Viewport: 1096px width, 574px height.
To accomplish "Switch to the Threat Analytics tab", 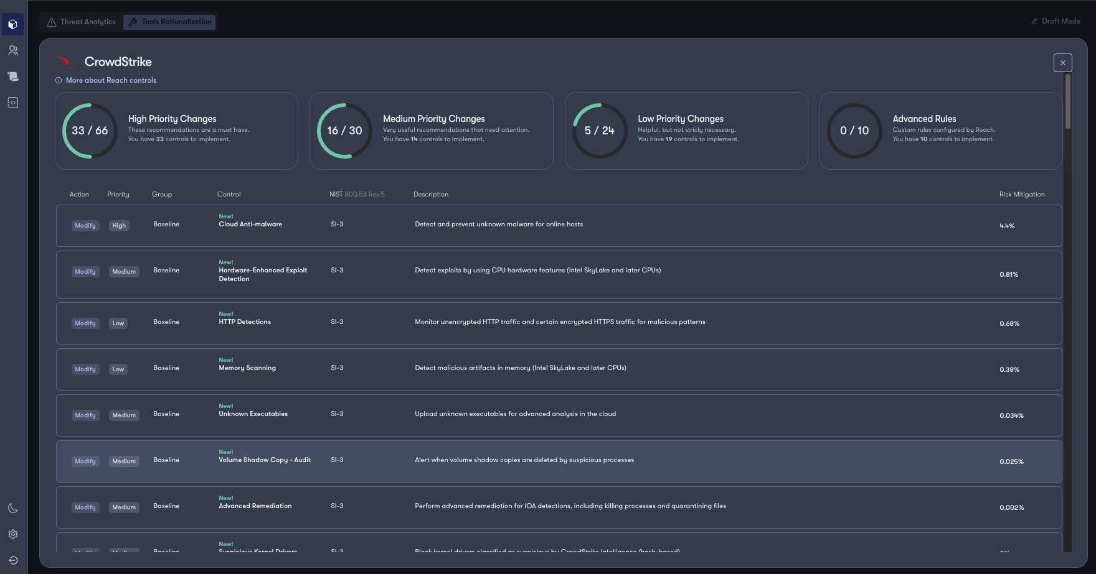I will (82, 22).
